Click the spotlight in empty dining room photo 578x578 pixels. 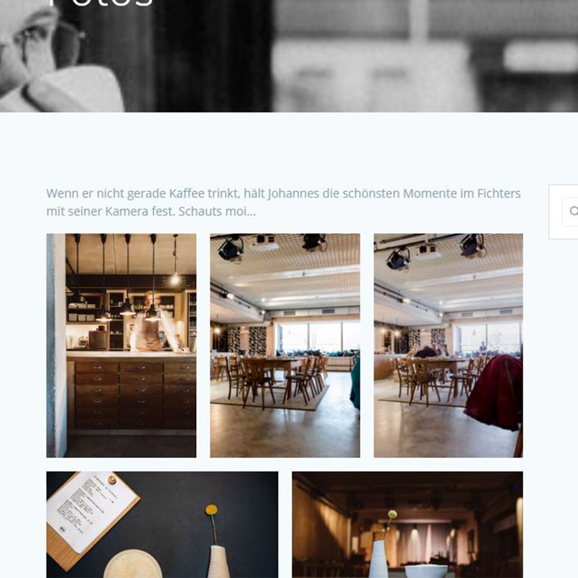[231, 249]
